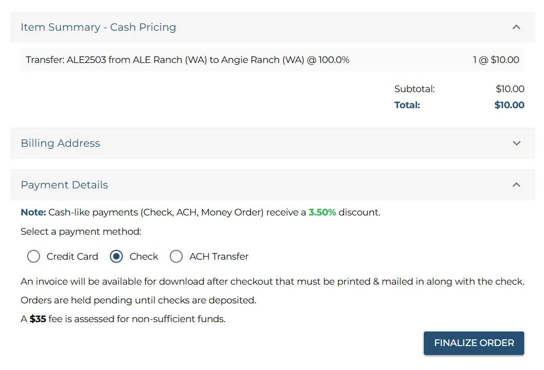Select the Check radio button
Image resolution: width=544 pixels, height=370 pixels.
pyautogui.click(x=117, y=257)
